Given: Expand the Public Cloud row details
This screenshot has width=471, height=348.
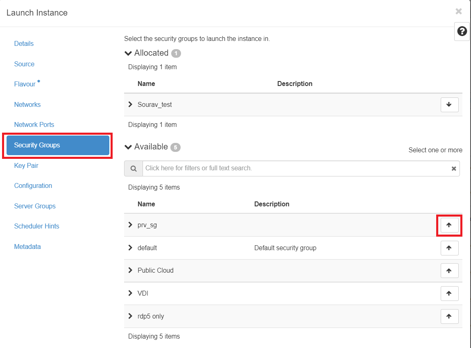Looking at the screenshot, I should coord(131,270).
